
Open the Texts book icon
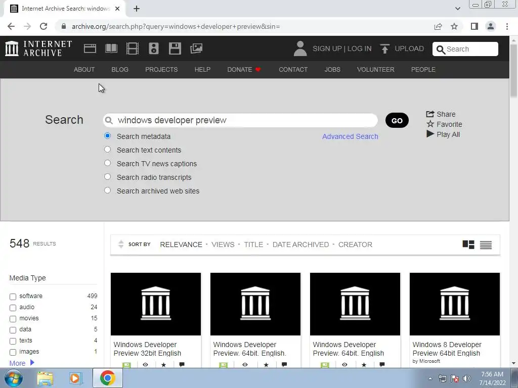click(111, 48)
